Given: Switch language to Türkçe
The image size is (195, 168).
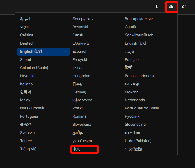Looking at the screenshot, I should 26,141.
